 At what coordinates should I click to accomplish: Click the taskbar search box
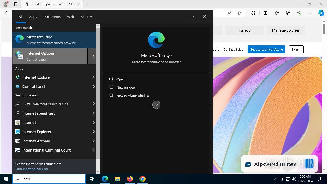[x=49, y=179]
